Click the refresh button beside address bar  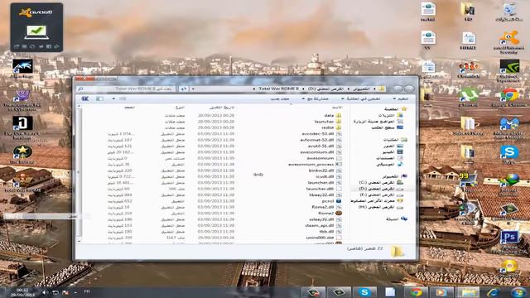184,89
